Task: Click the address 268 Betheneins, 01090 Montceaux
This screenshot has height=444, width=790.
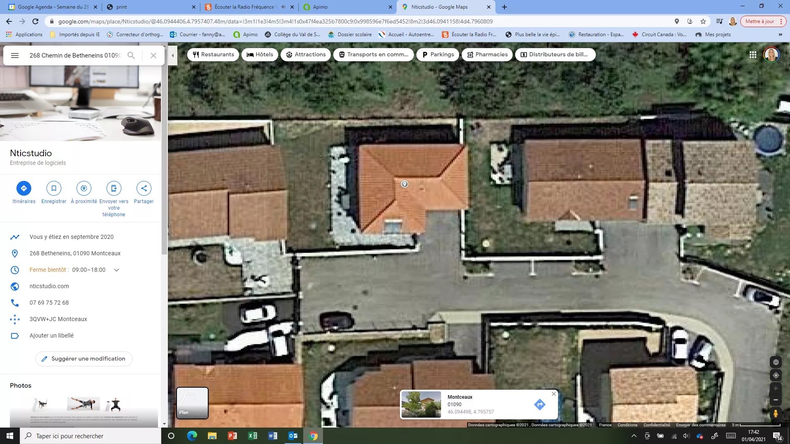Action: [x=75, y=253]
